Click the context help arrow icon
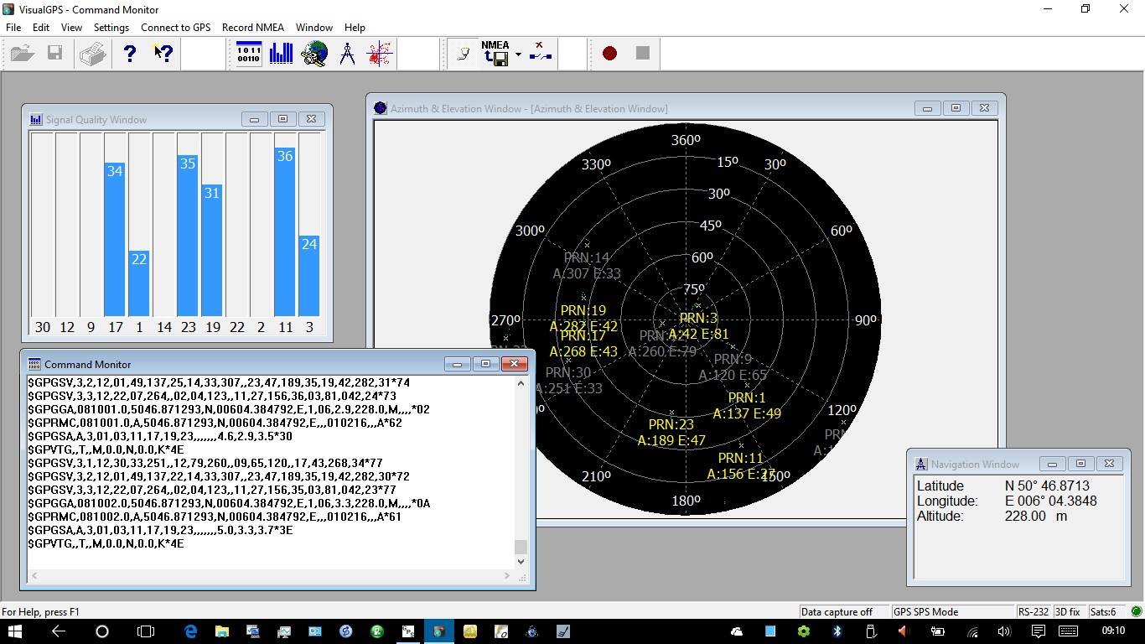 click(x=163, y=54)
